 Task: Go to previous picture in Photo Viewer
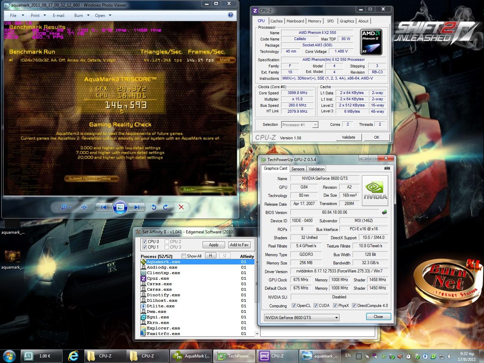click(103, 207)
